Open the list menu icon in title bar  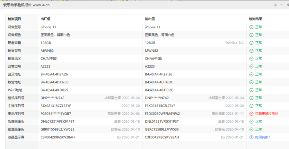(275, 5)
